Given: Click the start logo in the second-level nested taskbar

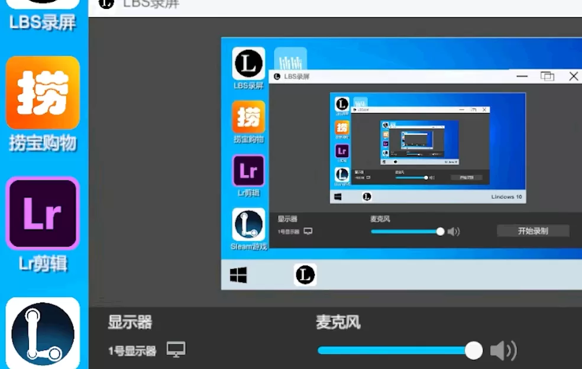Looking at the screenshot, I should pyautogui.click(x=338, y=197).
